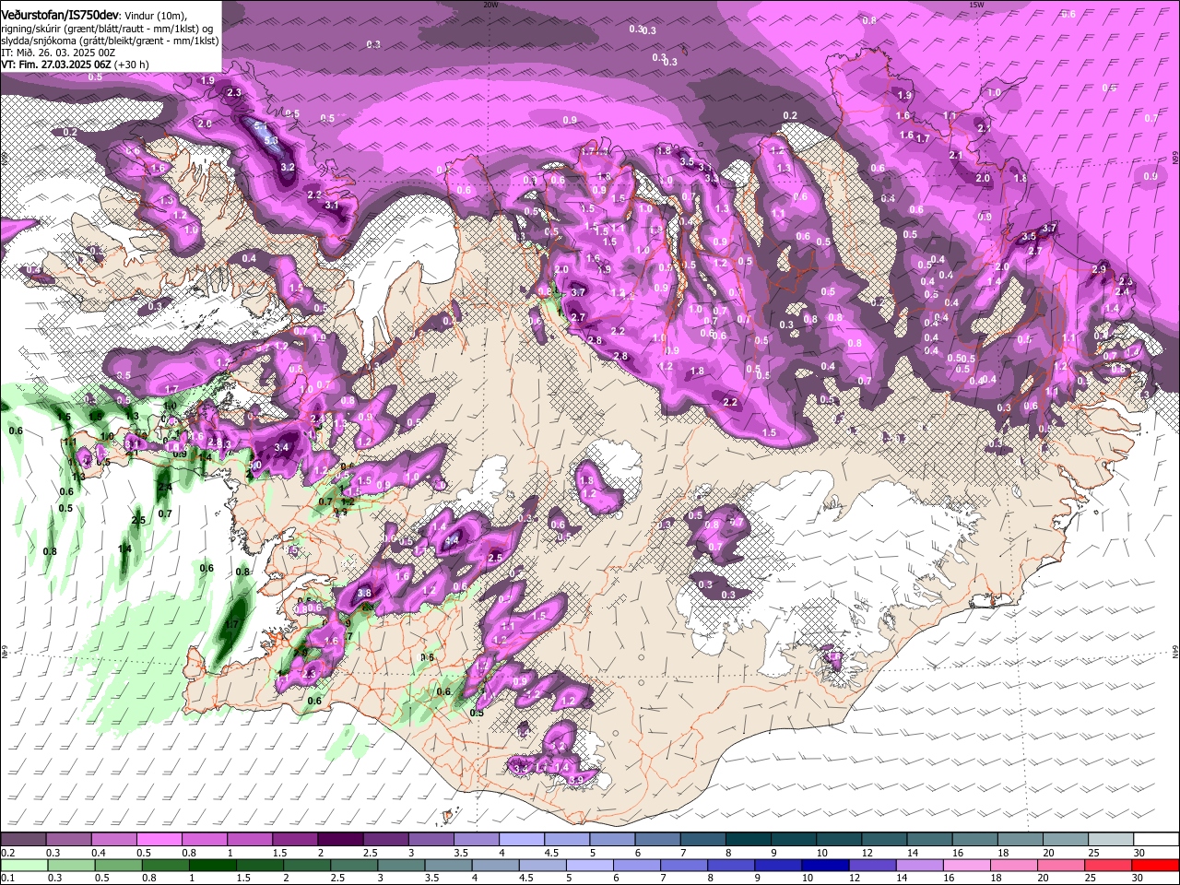Select the light blue snow swatch starting at 4
This screenshot has width=1180, height=885.
coord(521,840)
